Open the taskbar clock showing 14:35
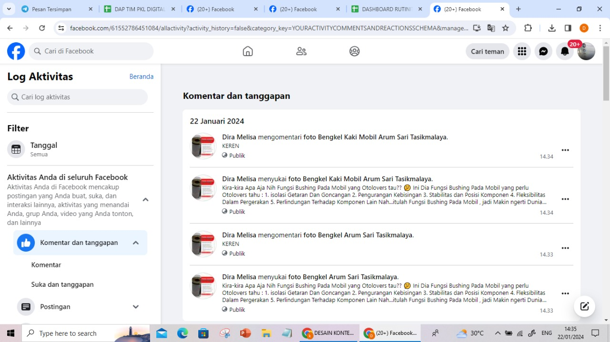 tap(570, 333)
